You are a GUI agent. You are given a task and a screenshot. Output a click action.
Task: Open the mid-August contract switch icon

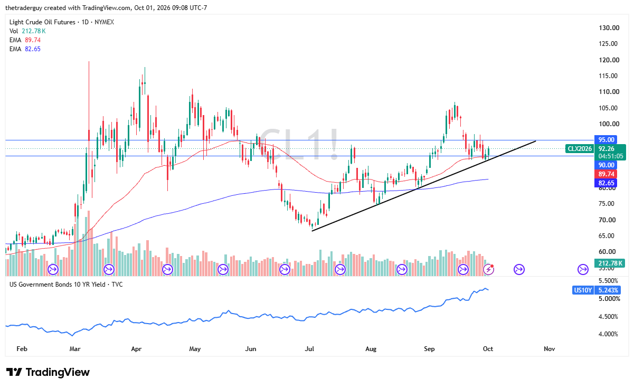(402, 269)
